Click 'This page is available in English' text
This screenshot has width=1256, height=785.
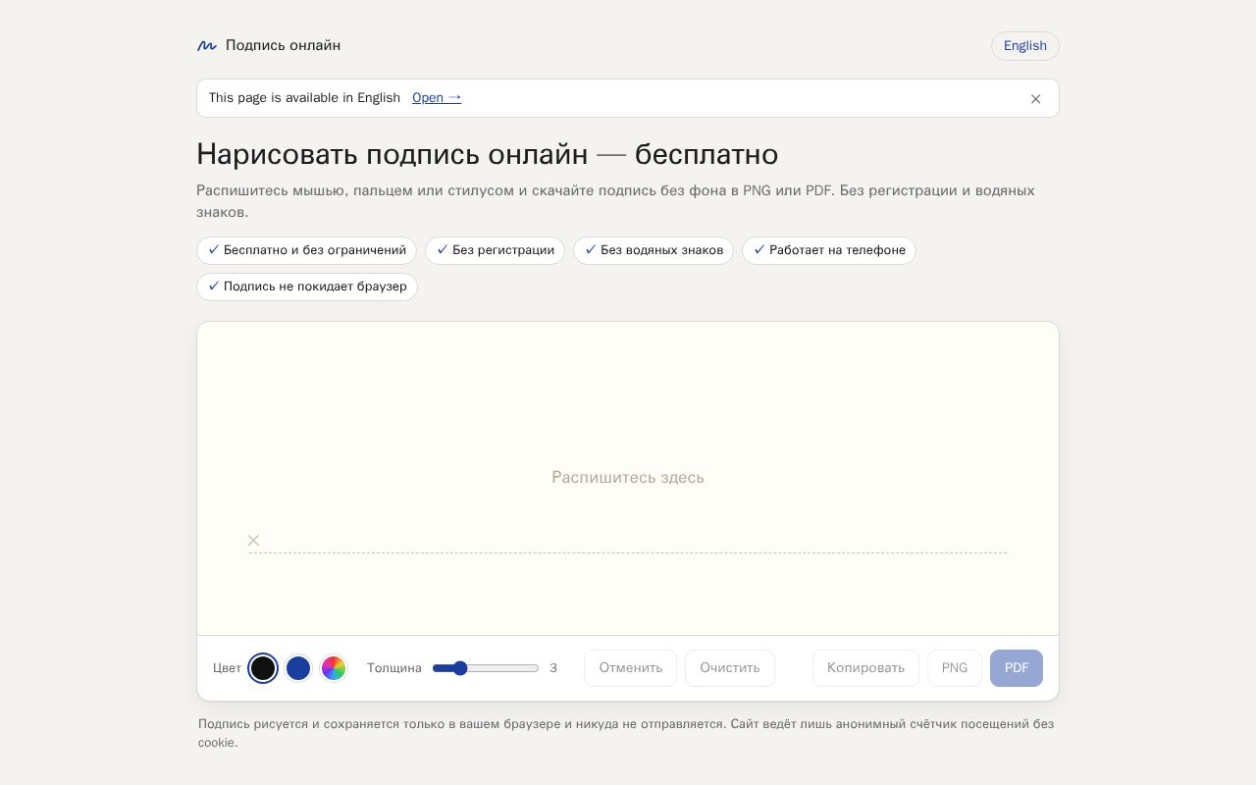coord(304,98)
